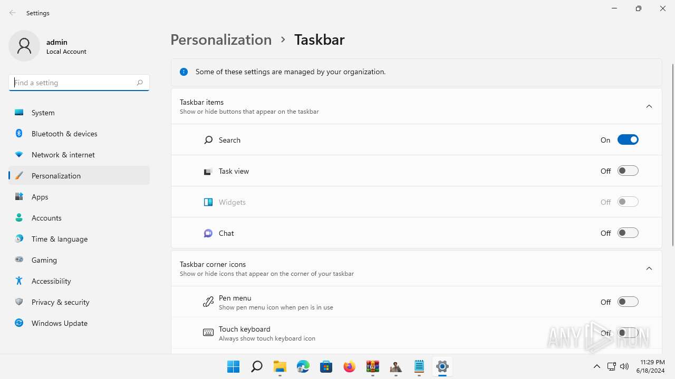Click 'Always show touch keyboard icon' text
Image resolution: width=675 pixels, height=379 pixels.
pos(267,338)
